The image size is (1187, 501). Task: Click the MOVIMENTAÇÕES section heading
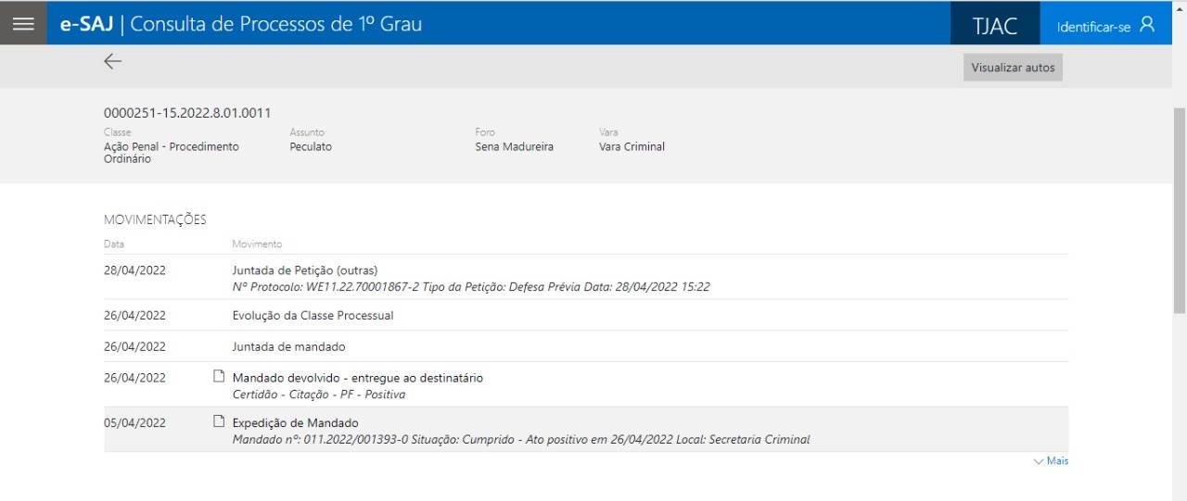point(155,220)
